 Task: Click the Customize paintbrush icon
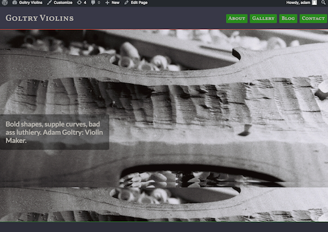click(x=49, y=2)
